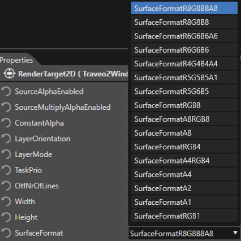The height and width of the screenshot is (241, 241).
Task: Open the SurfaceFormat dropdown arrow
Action: (236, 233)
